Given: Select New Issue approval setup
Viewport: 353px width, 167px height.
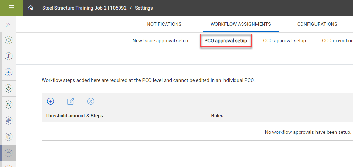Looking at the screenshot, I should click(x=160, y=41).
